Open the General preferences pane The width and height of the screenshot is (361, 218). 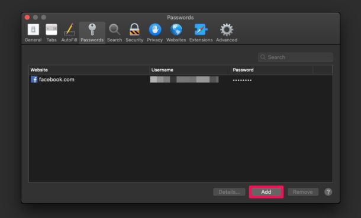point(33,32)
